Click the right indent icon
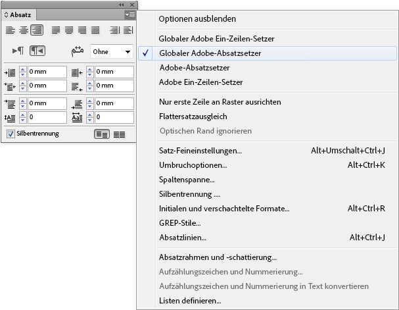This screenshot has width=399, height=310. click(77, 73)
